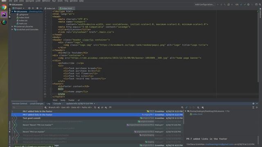Click the Add Configuration button
Screen dimensions: 262x147
205,4
